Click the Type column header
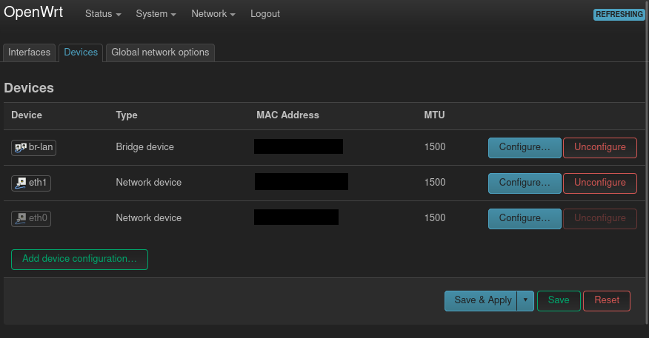The height and width of the screenshot is (338, 649). point(127,115)
